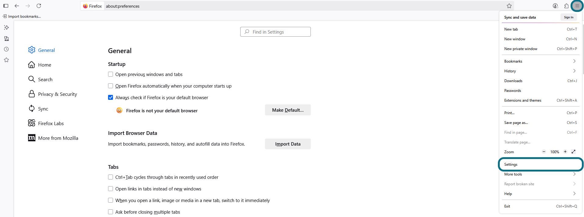This screenshot has height=217, width=584.
Task: Select New private window menu item
Action: (x=540, y=49)
